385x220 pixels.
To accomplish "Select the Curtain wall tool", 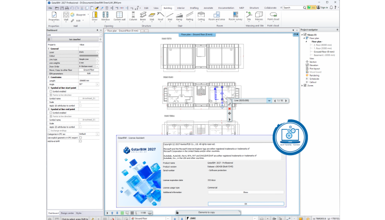I will coord(119,16).
